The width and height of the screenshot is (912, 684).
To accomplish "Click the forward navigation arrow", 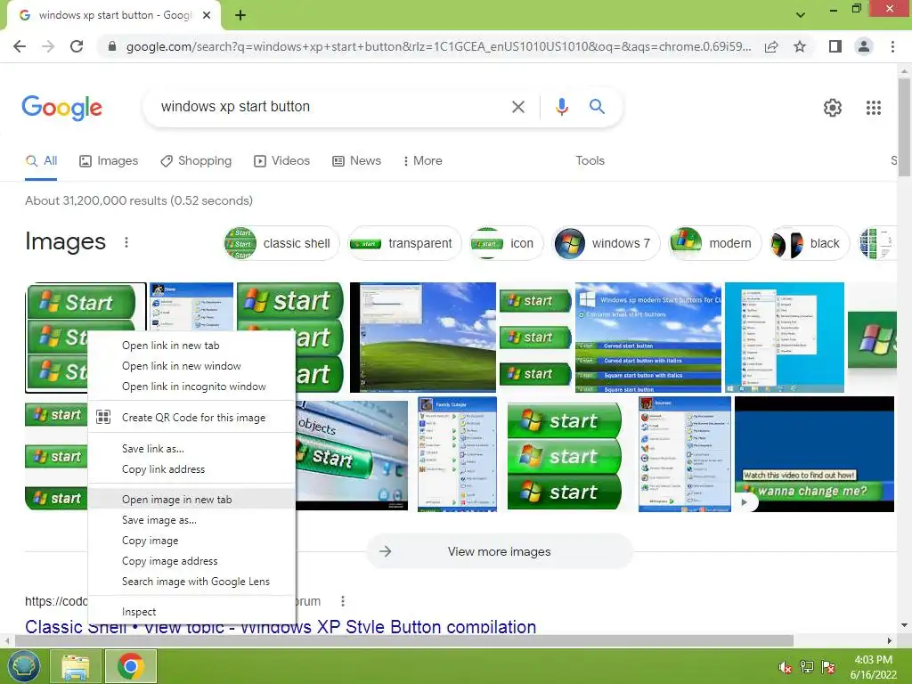I will tap(48, 46).
